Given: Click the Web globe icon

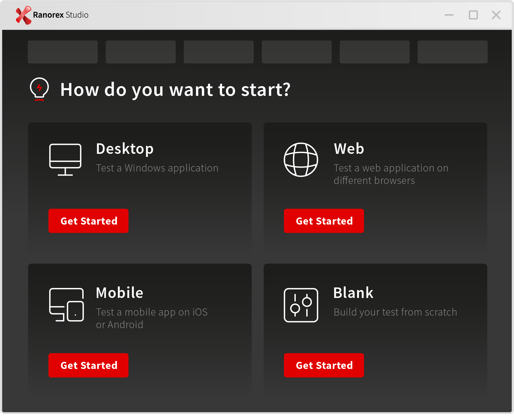Looking at the screenshot, I should coord(301,160).
